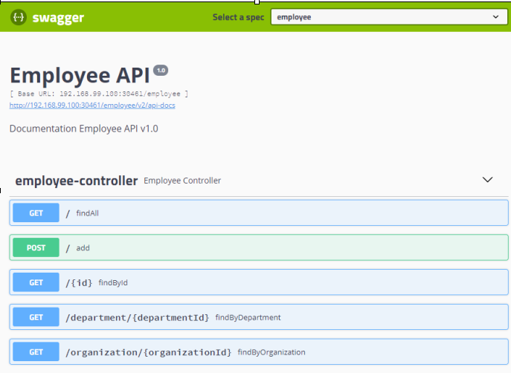Click the 'findByOrganization' summary text

click(x=271, y=352)
